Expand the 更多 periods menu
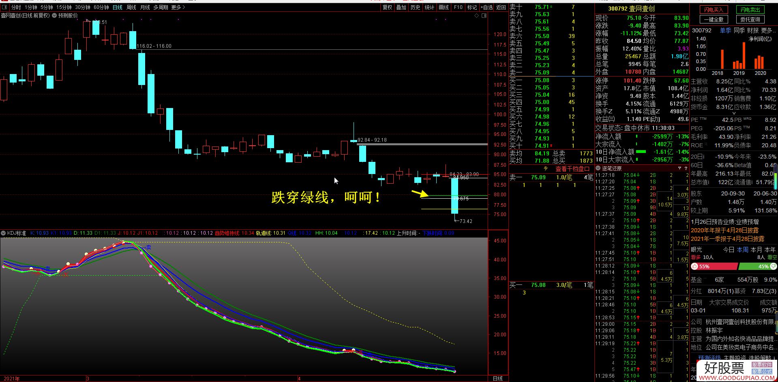The width and height of the screenshot is (778, 382). [178, 7]
